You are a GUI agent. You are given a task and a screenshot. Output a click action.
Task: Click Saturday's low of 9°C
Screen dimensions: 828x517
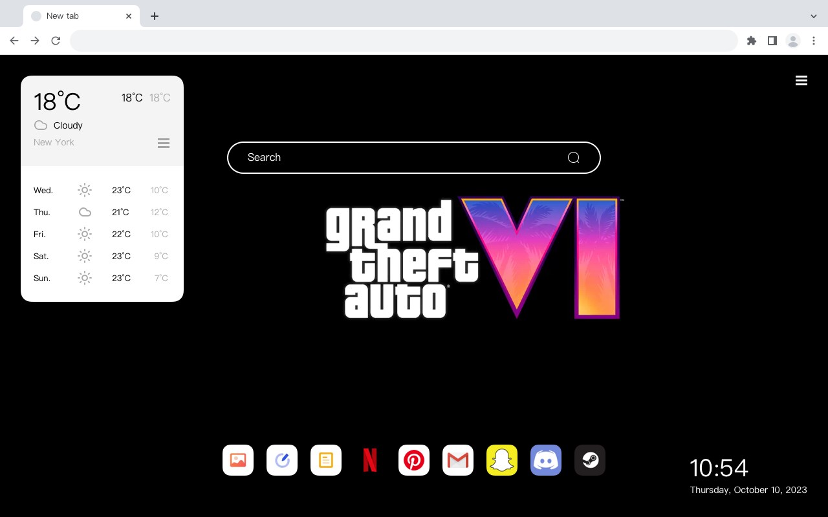coord(161,256)
